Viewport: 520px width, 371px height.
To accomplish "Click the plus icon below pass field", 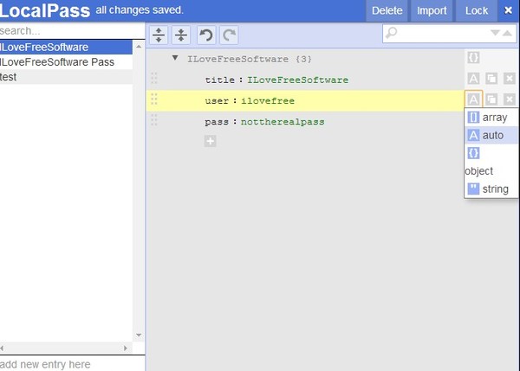I will click(x=211, y=141).
